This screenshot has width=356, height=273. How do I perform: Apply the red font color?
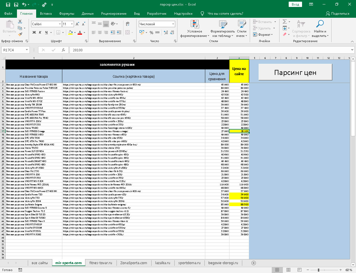tap(80, 32)
